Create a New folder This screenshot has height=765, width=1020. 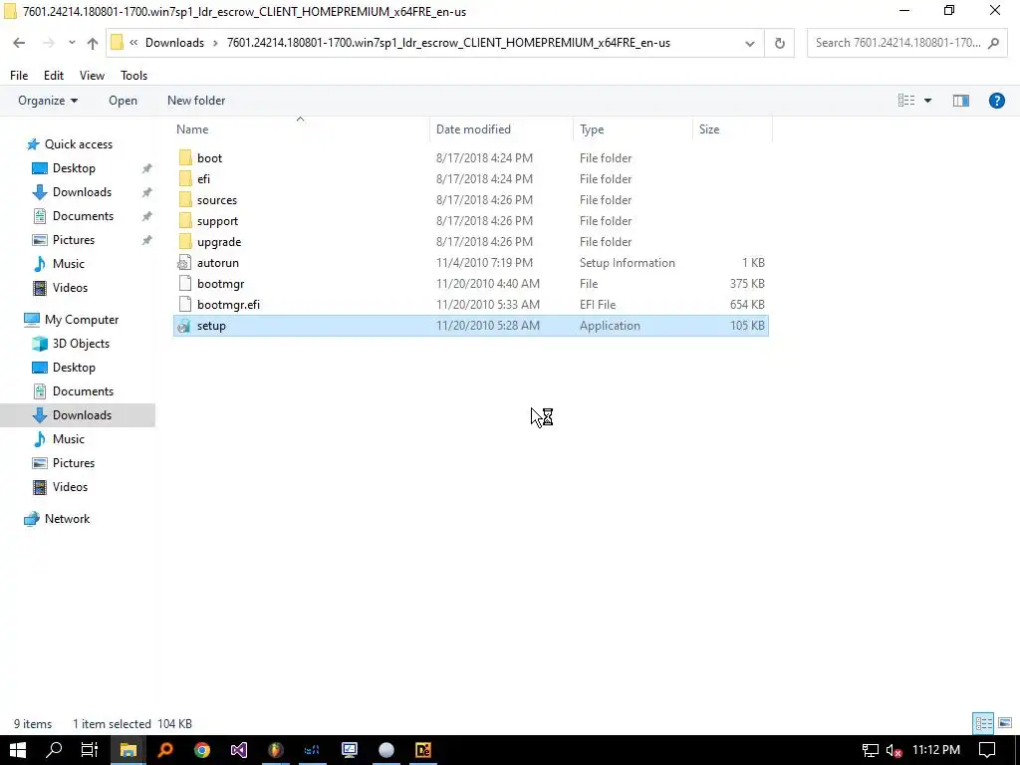click(196, 101)
